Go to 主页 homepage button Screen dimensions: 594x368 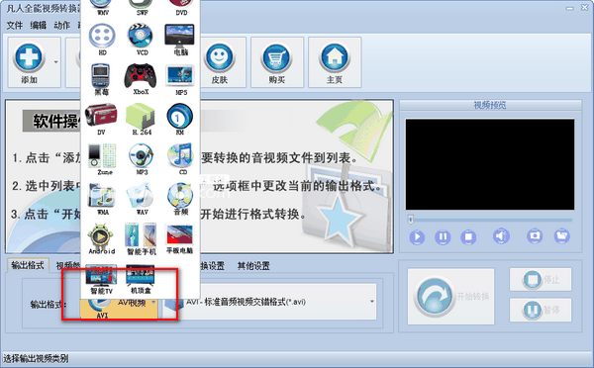pos(335,62)
